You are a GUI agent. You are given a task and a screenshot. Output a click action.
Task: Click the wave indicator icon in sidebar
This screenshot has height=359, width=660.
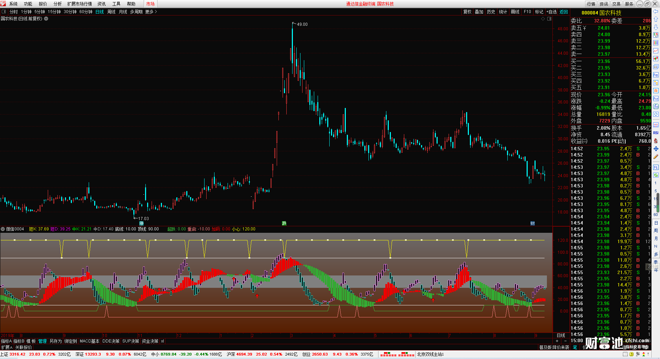pyautogui.click(x=656, y=125)
